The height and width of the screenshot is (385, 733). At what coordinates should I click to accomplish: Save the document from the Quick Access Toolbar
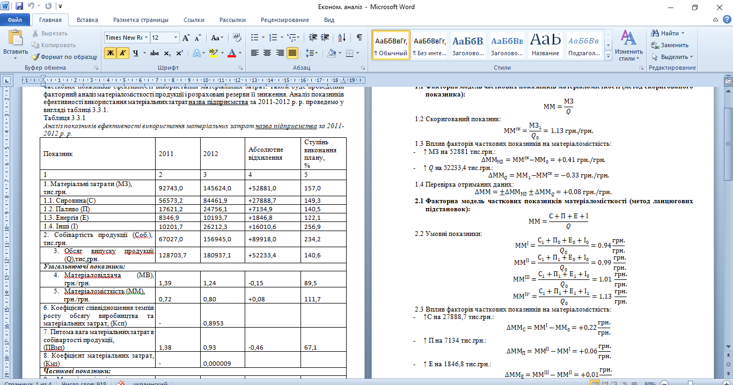click(x=19, y=7)
